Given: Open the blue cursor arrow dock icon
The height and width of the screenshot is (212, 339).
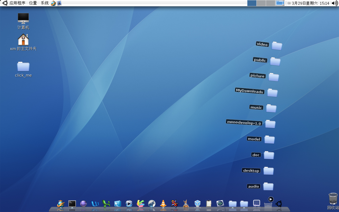Looking at the screenshot, I should point(118,204).
